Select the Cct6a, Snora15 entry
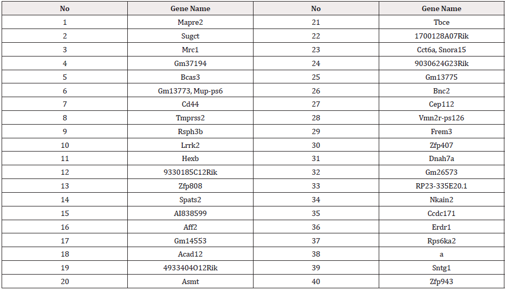Image resolution: width=506 pixels, height=292 pixels. click(441, 50)
